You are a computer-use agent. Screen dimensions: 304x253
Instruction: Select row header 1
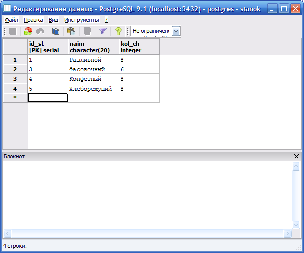(15, 60)
